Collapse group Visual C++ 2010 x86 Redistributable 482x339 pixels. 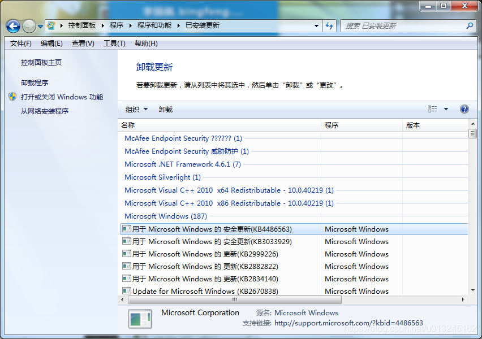tap(229, 203)
